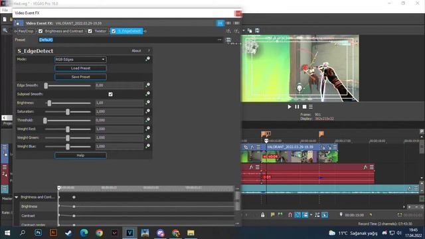Select the Pan/Crop tab in FX chain
The height and width of the screenshot is (239, 425).
click(25, 31)
